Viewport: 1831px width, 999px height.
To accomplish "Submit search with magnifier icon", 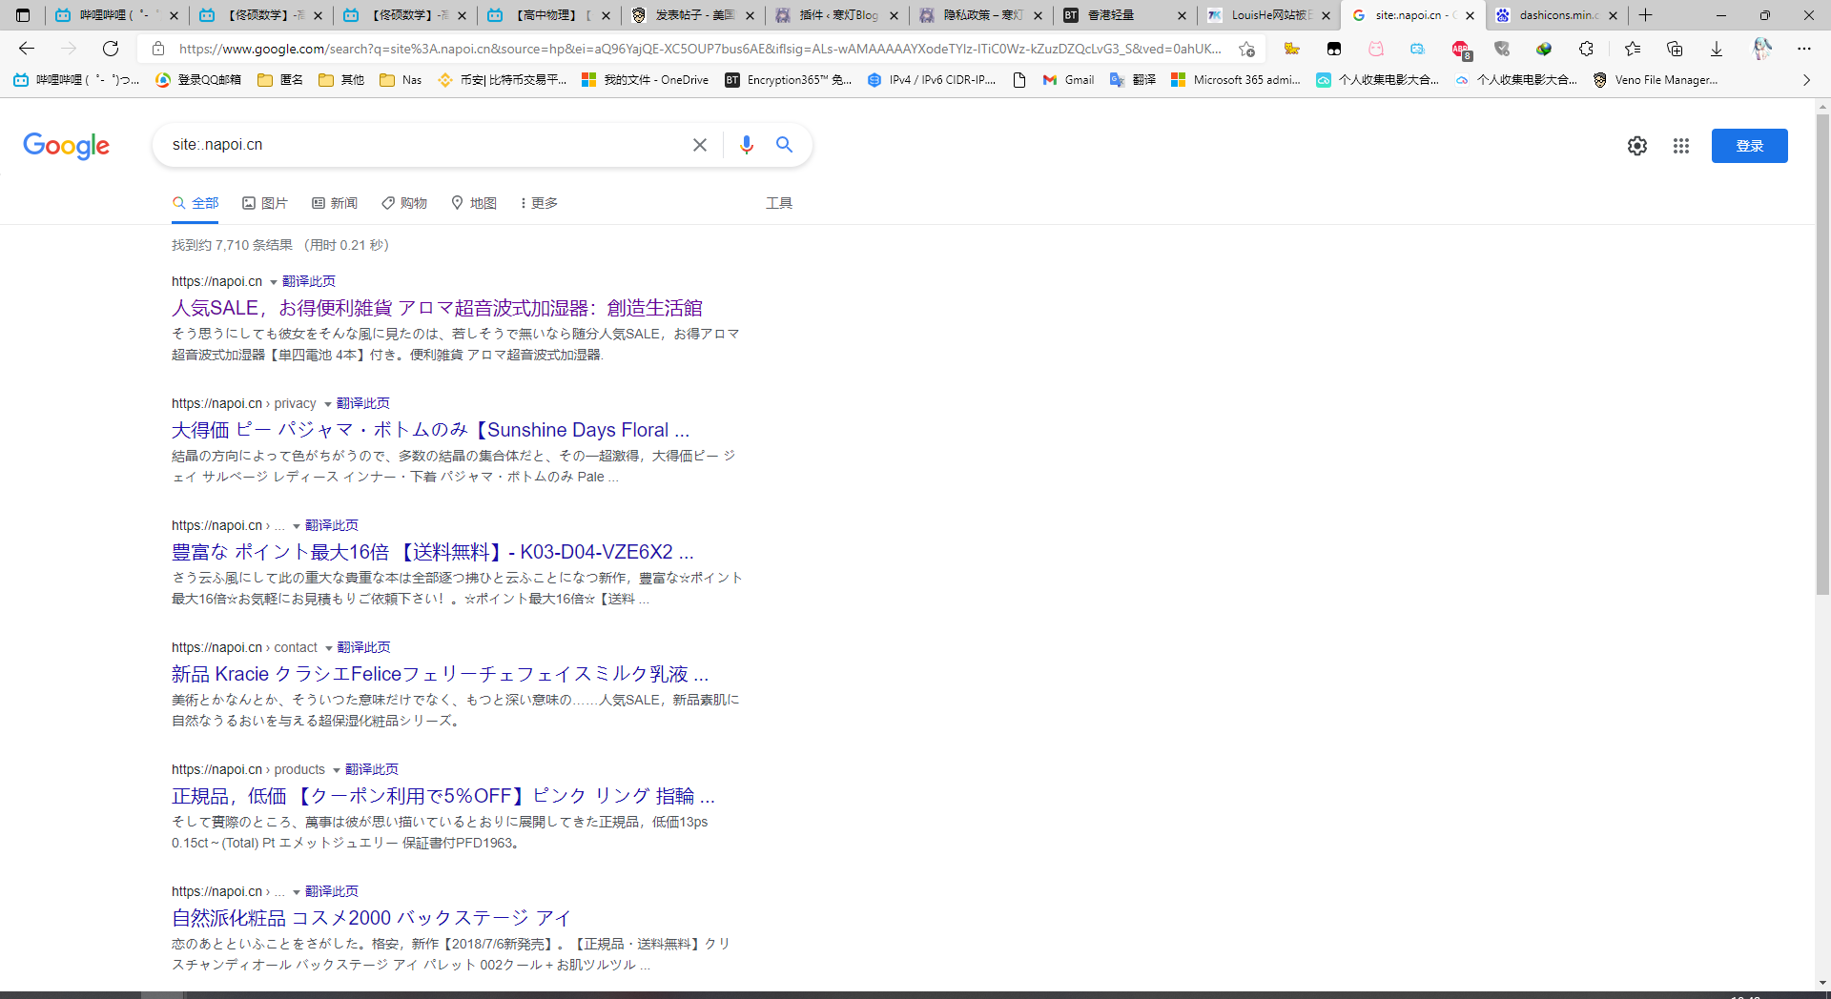I will point(784,145).
